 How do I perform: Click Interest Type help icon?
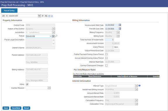pos(139,86)
